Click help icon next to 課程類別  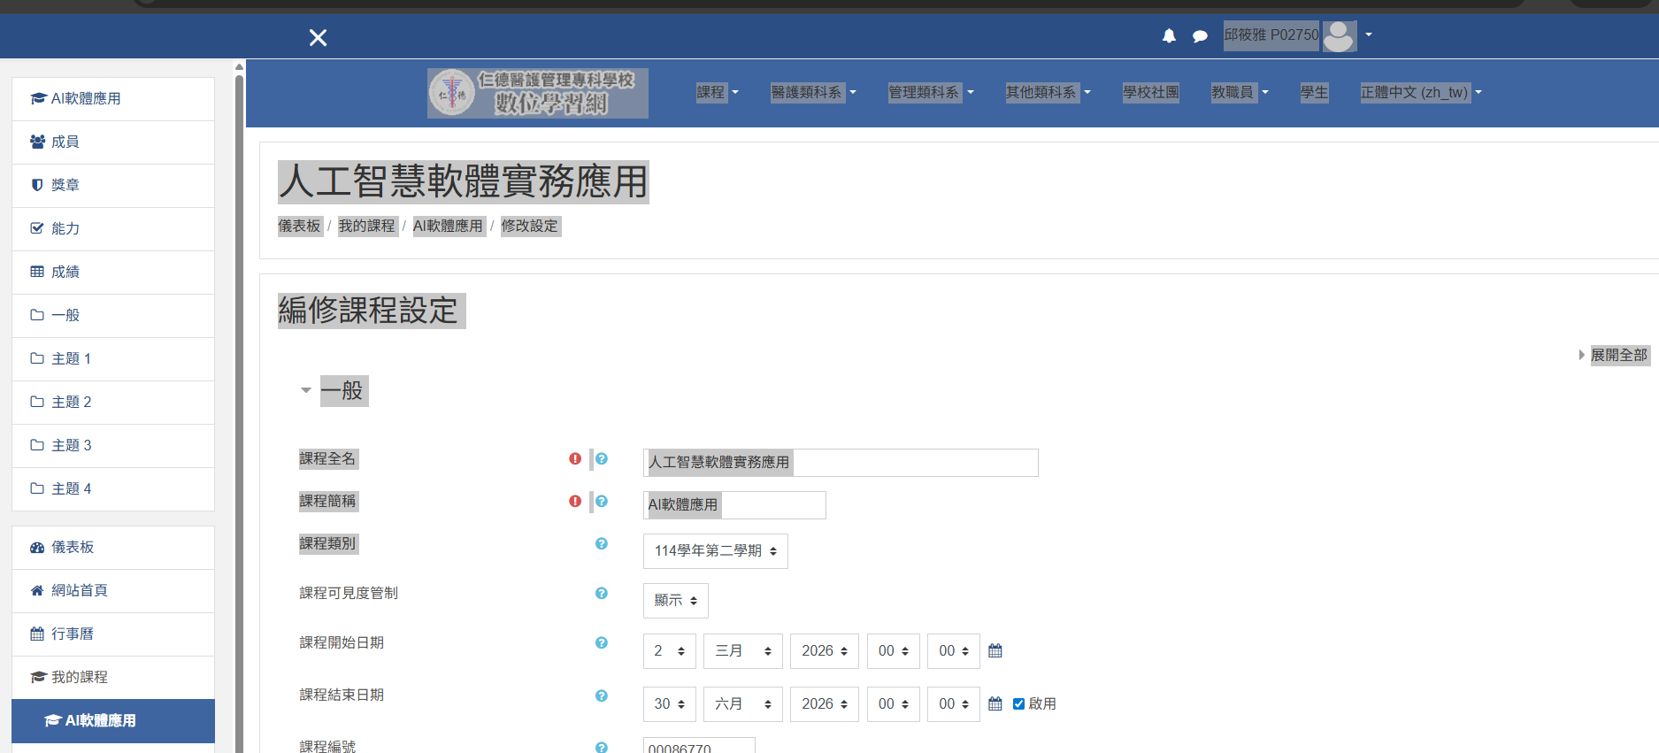point(602,544)
